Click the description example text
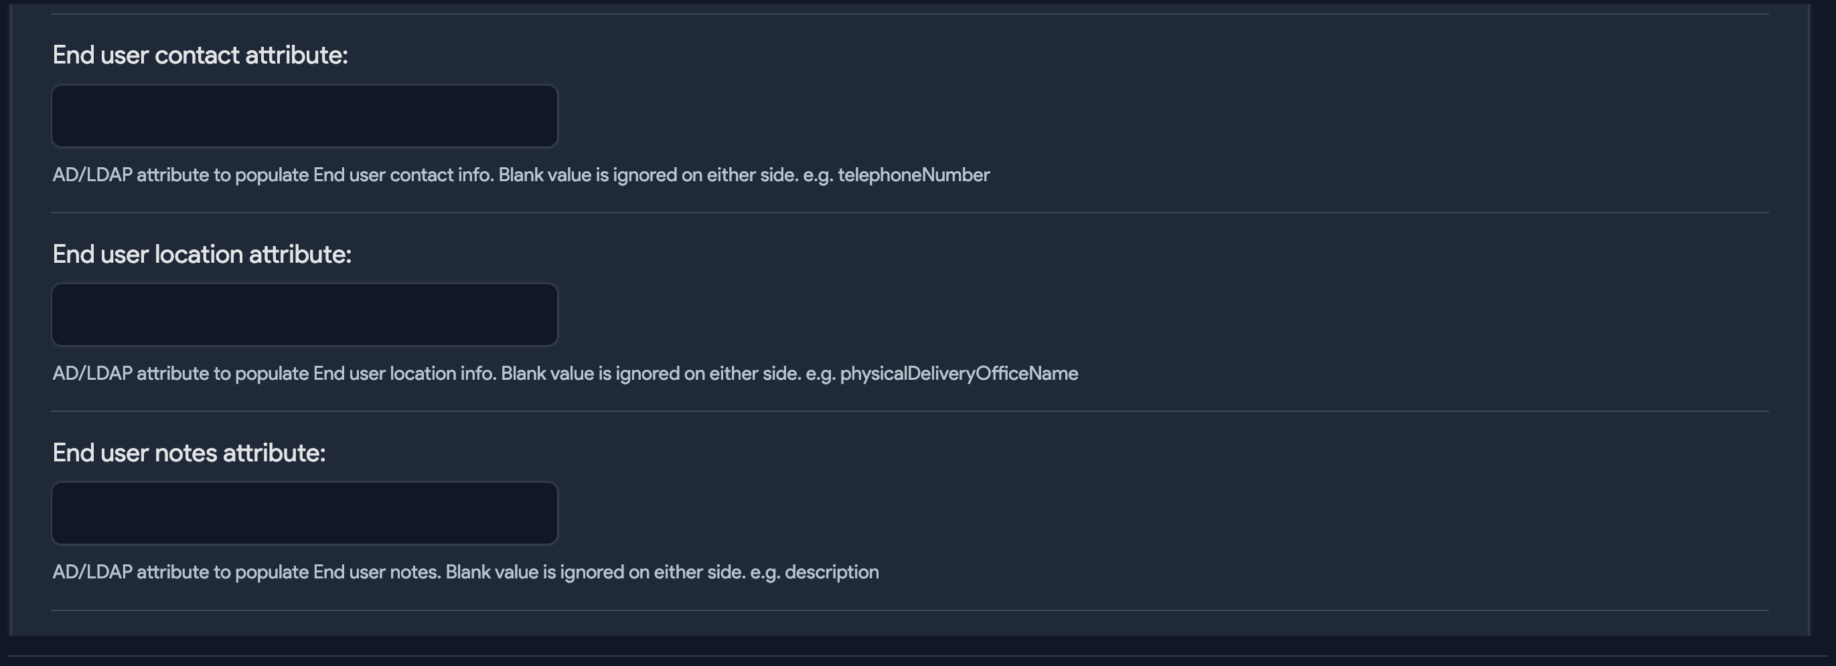1836x666 pixels. pyautogui.click(x=831, y=570)
